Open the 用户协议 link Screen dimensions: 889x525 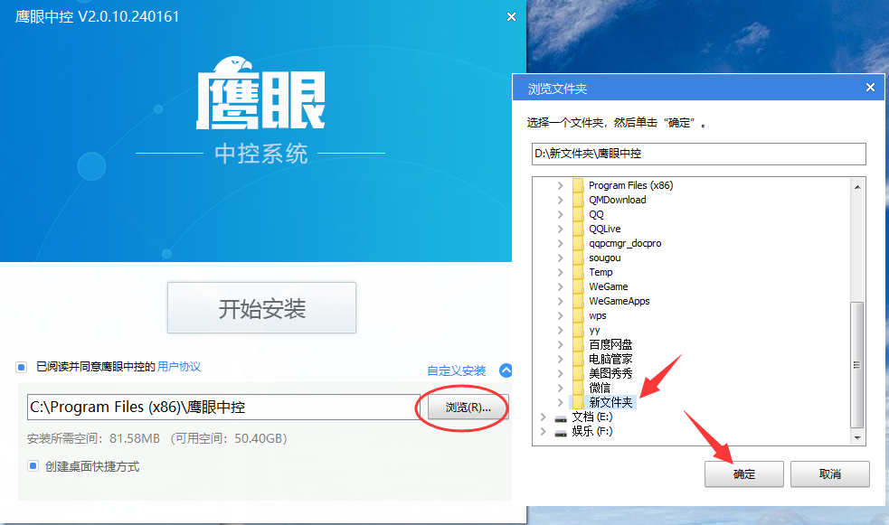point(178,367)
